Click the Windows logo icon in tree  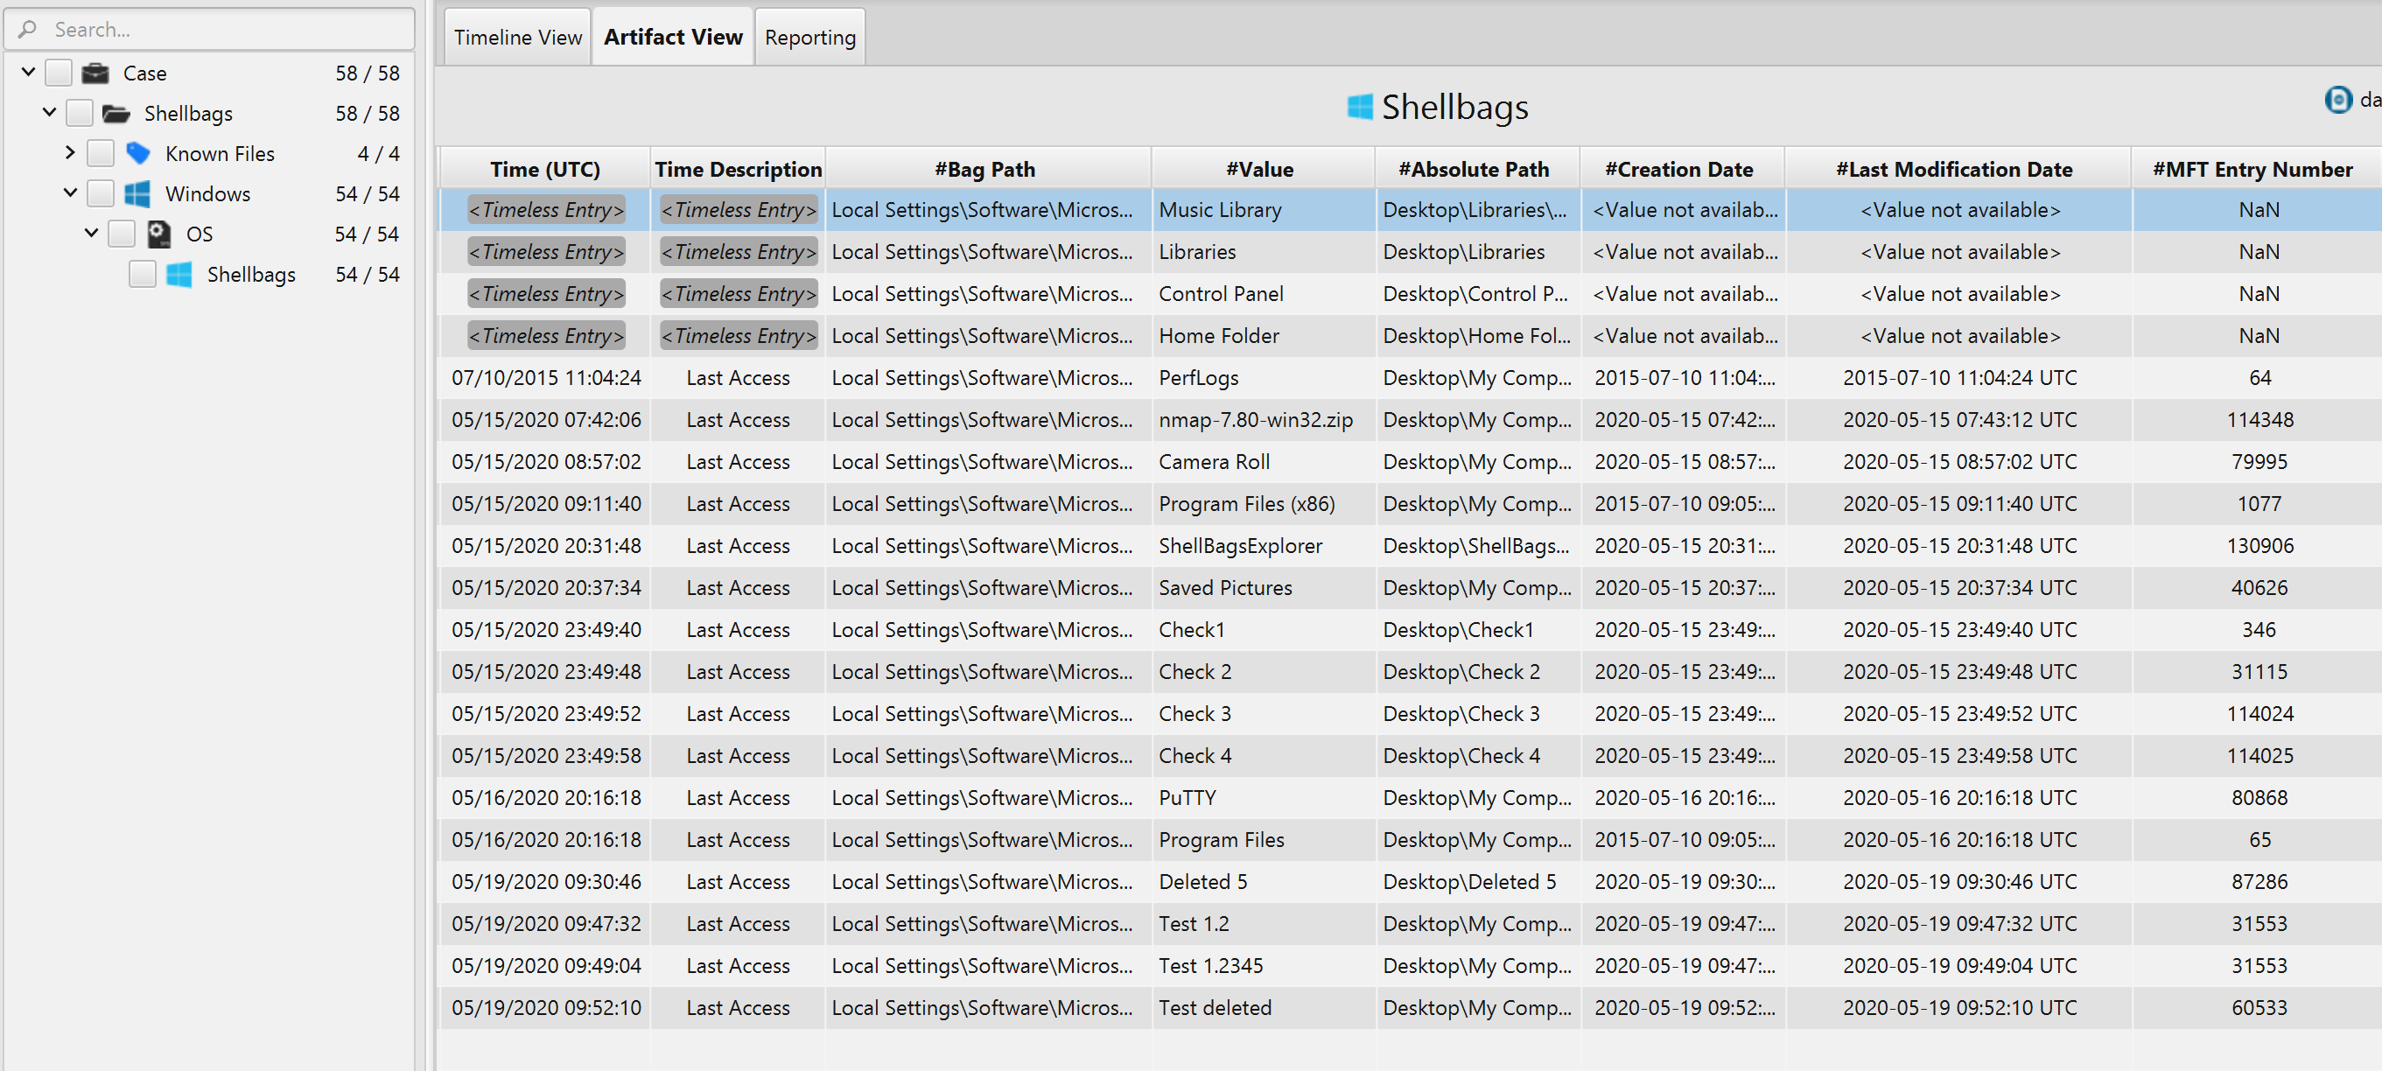137,194
